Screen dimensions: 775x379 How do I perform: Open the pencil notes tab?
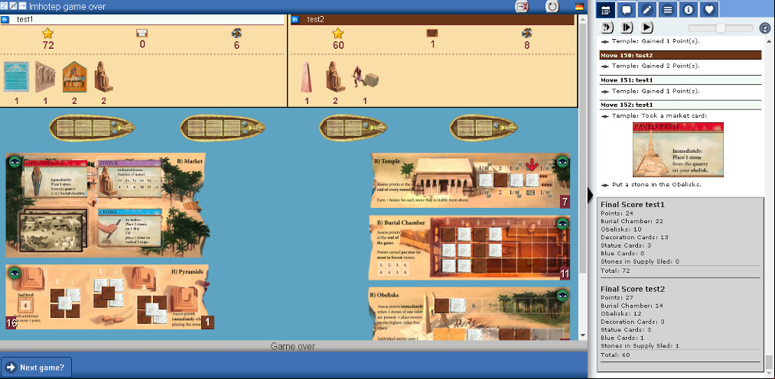click(x=647, y=9)
